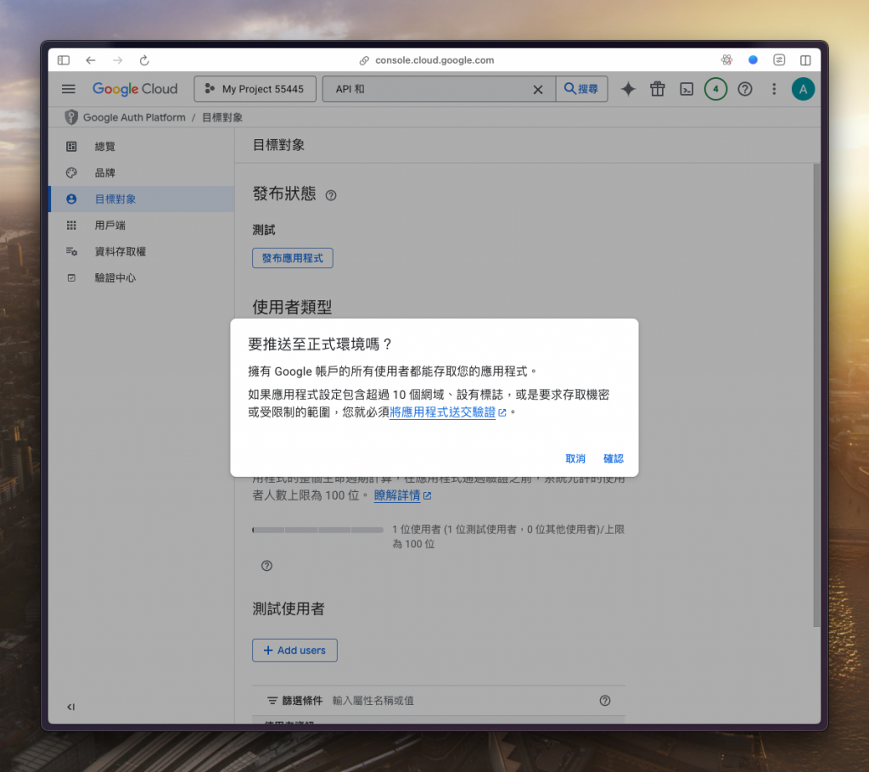Reload the page with the refresh icon
The height and width of the screenshot is (772, 869).
(x=144, y=60)
